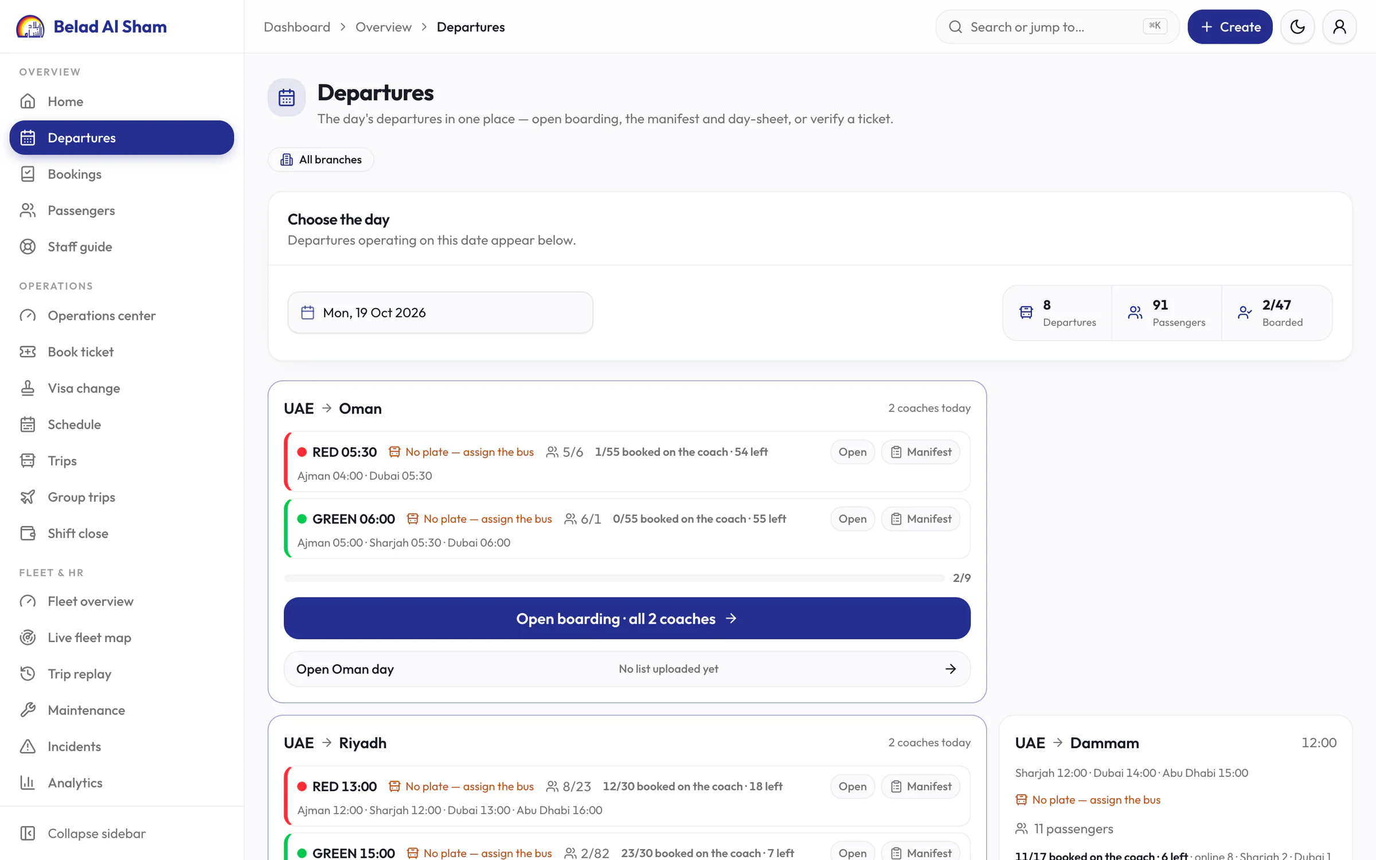The height and width of the screenshot is (860, 1376).
Task: Click the Book ticket icon
Action: (28, 352)
